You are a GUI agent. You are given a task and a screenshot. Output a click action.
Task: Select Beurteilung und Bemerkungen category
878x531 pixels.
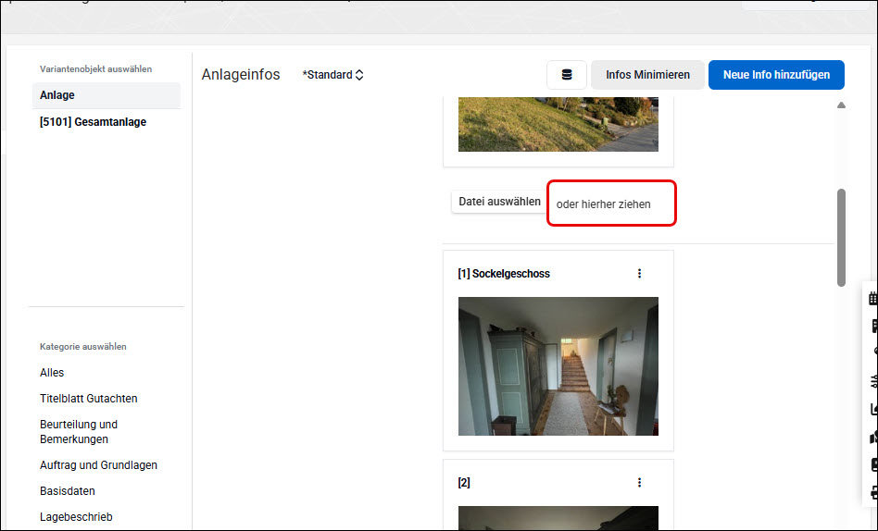79,431
